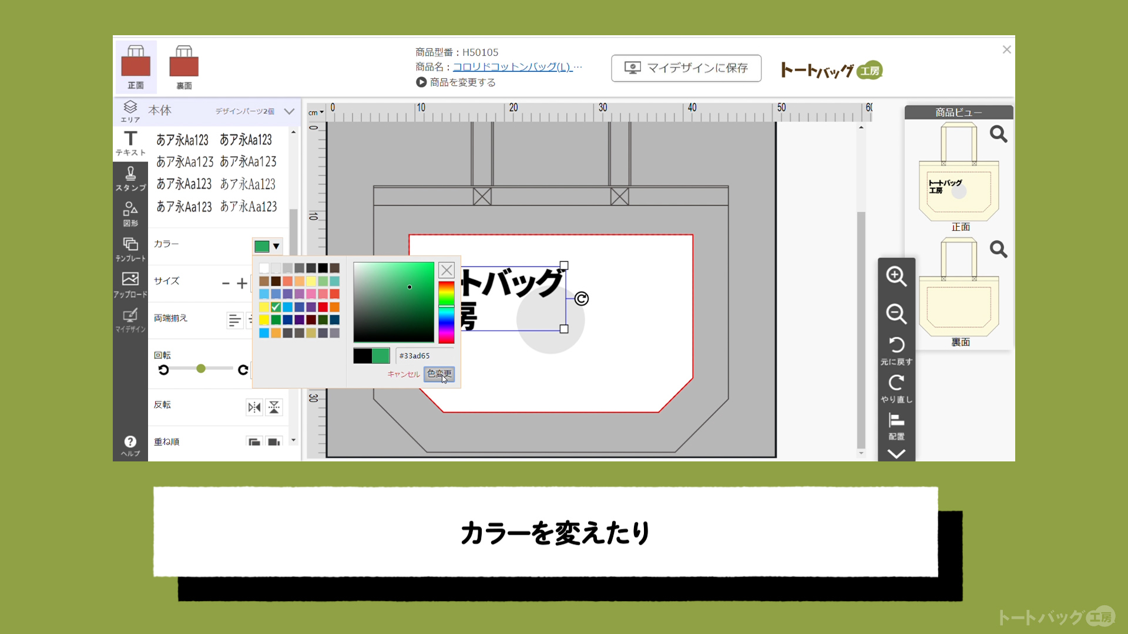Select the トバッグ text on the canvas
The width and height of the screenshot is (1128, 634).
pyautogui.click(x=512, y=284)
